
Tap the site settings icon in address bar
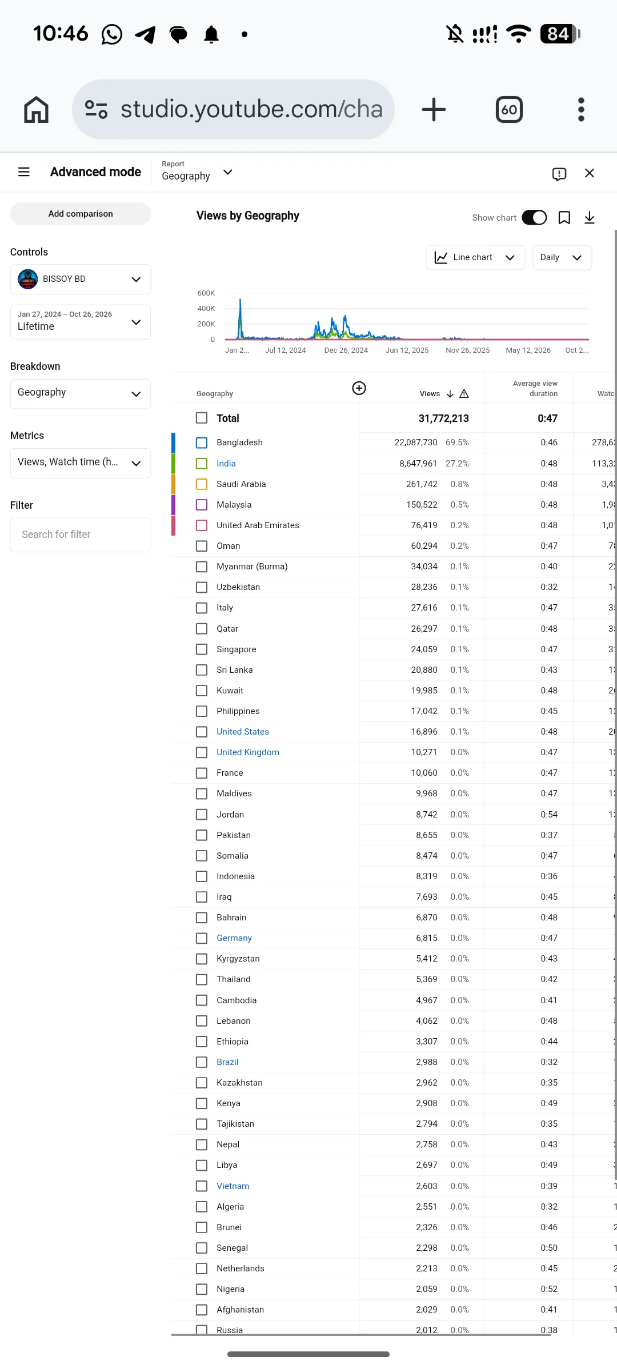[96, 109]
